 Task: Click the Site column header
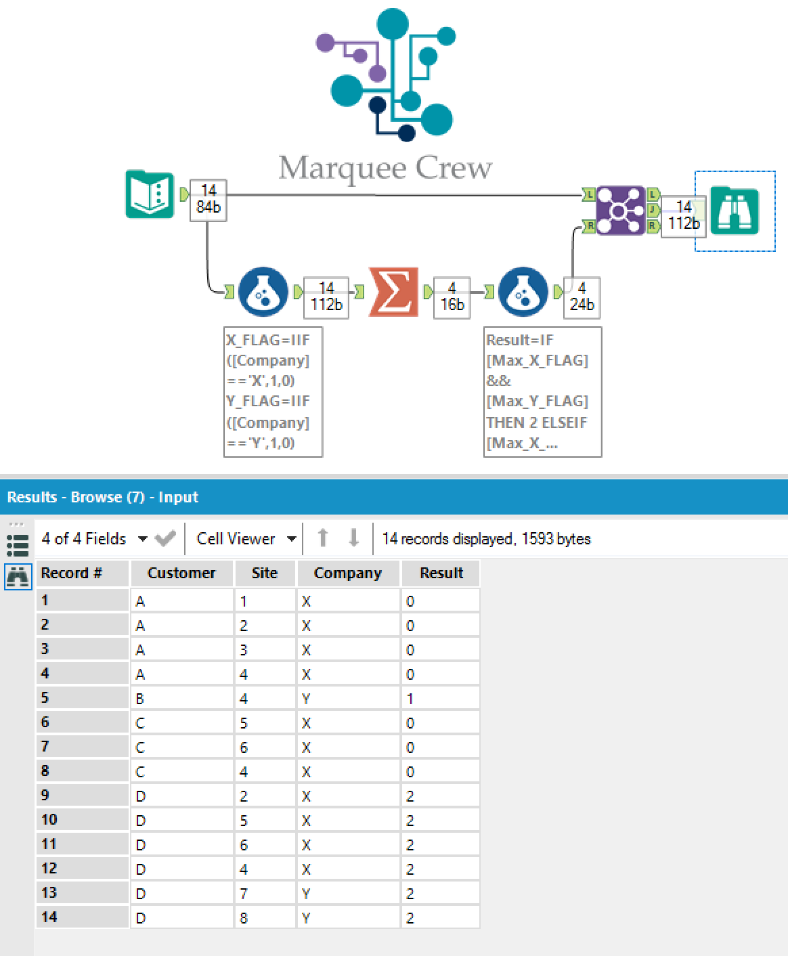point(265,573)
